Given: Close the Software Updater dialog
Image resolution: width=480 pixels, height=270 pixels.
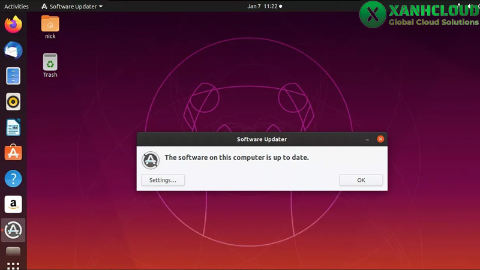Looking at the screenshot, I should [x=380, y=139].
